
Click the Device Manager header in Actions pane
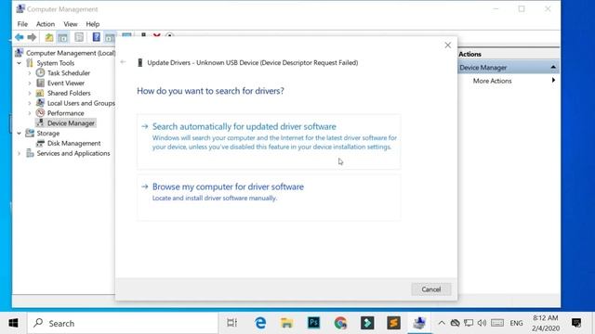pyautogui.click(x=509, y=68)
